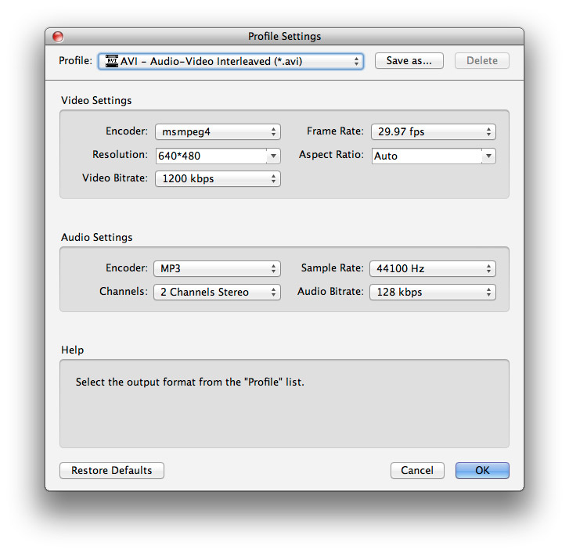
Task: Click the AVI format icon in Profile
Action: (111, 61)
